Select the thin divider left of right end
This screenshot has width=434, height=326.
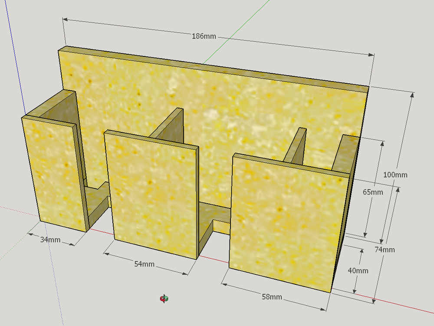pyautogui.click(x=297, y=145)
